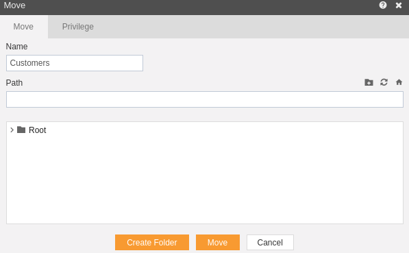Expand the Root folder chevron
Screen dimensions: 409x253
coord(12,130)
